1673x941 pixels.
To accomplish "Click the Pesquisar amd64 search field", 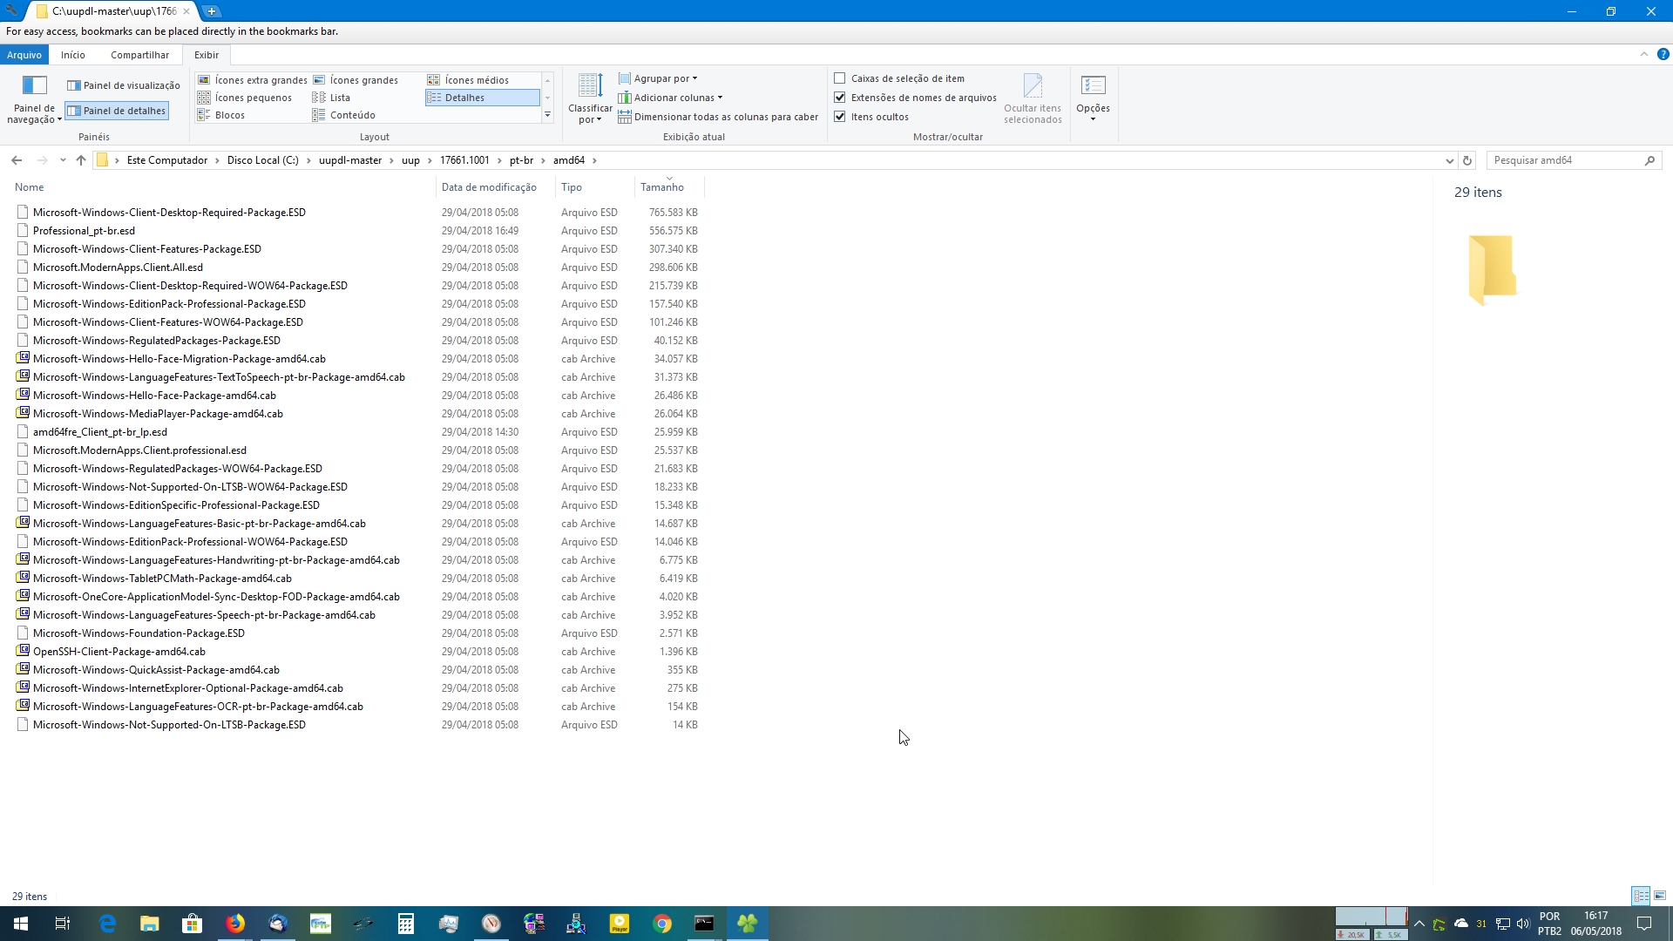I will (1564, 160).
